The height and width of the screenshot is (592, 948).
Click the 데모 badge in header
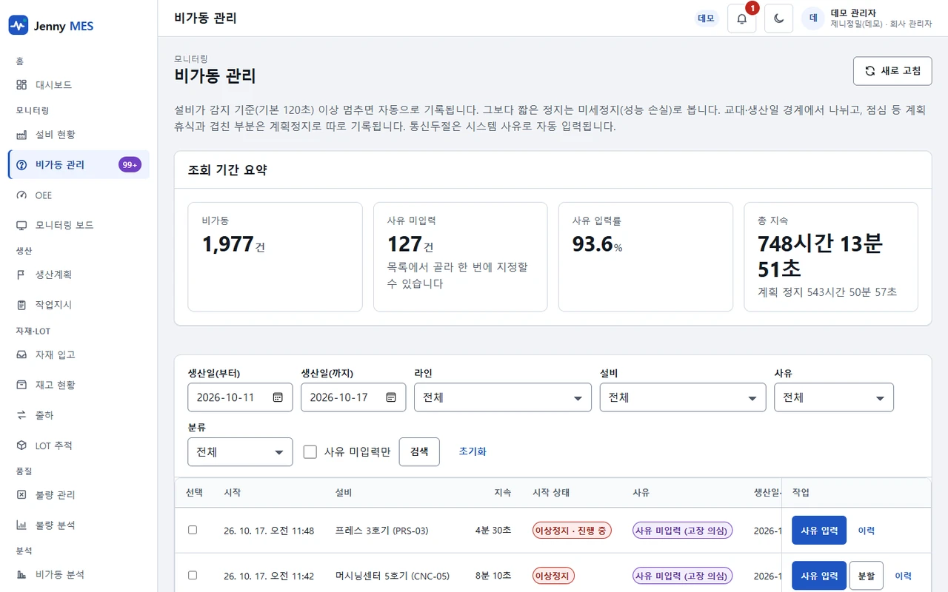click(707, 18)
